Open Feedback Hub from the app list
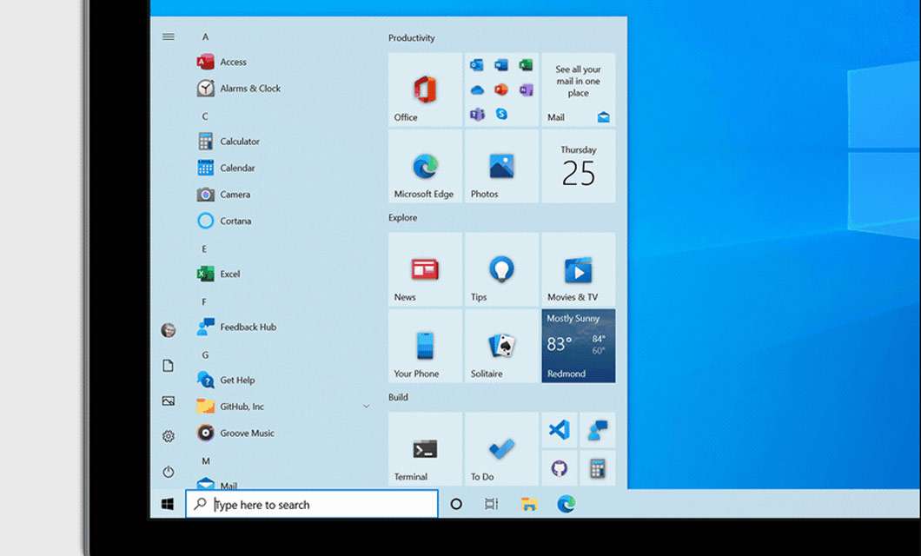Screen dimensions: 921x556 click(248, 328)
